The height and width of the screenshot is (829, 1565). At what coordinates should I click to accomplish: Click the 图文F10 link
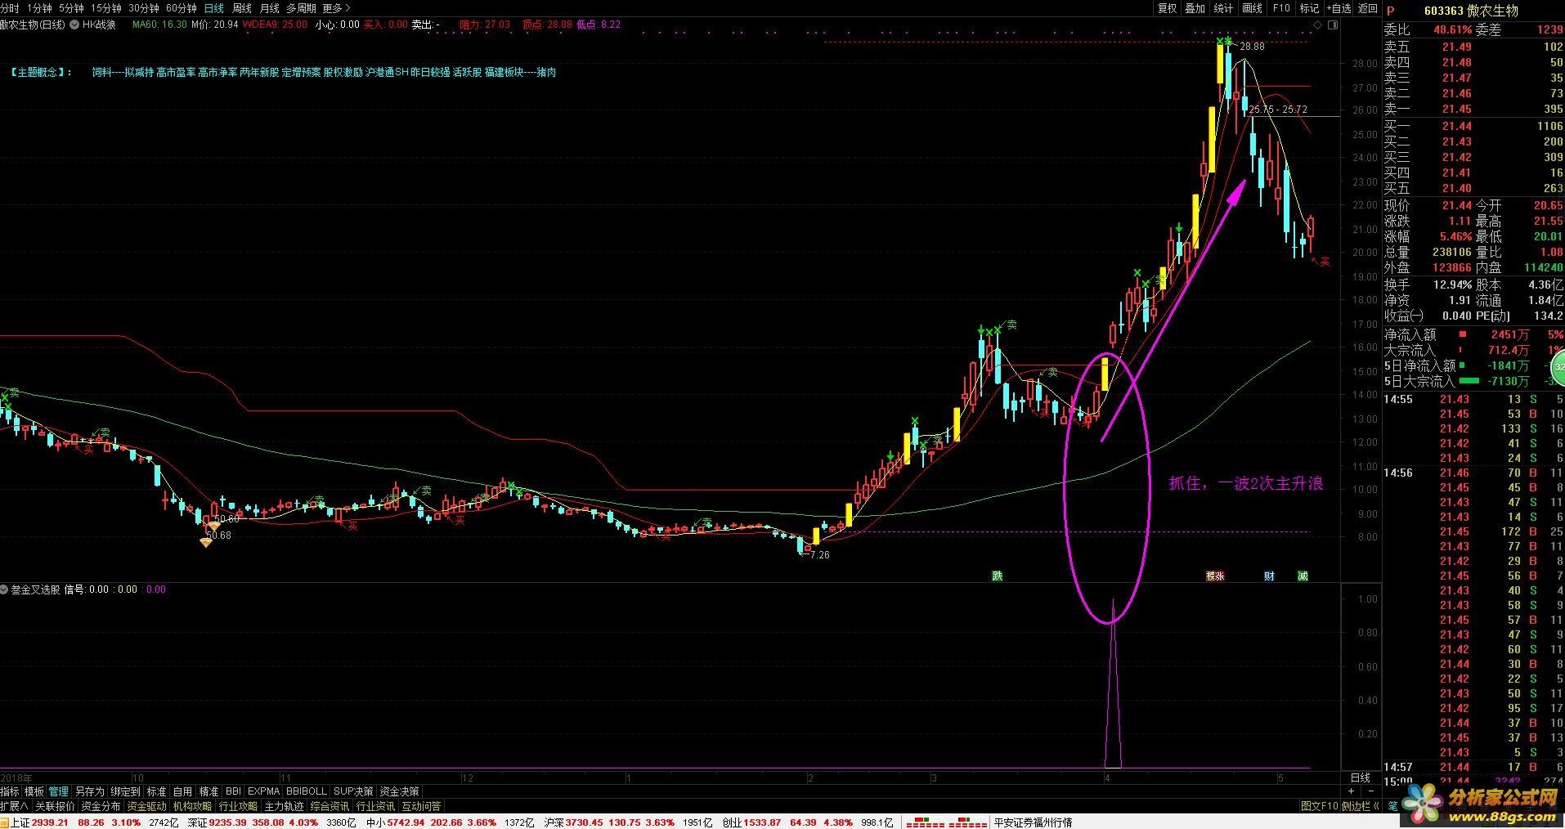pyautogui.click(x=1319, y=806)
